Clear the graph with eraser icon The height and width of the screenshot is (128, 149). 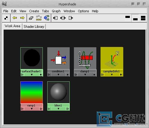coord(31,18)
